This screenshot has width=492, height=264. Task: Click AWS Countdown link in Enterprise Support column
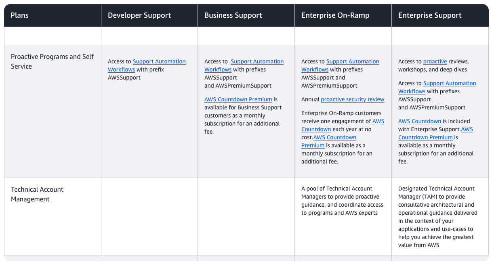(419, 122)
